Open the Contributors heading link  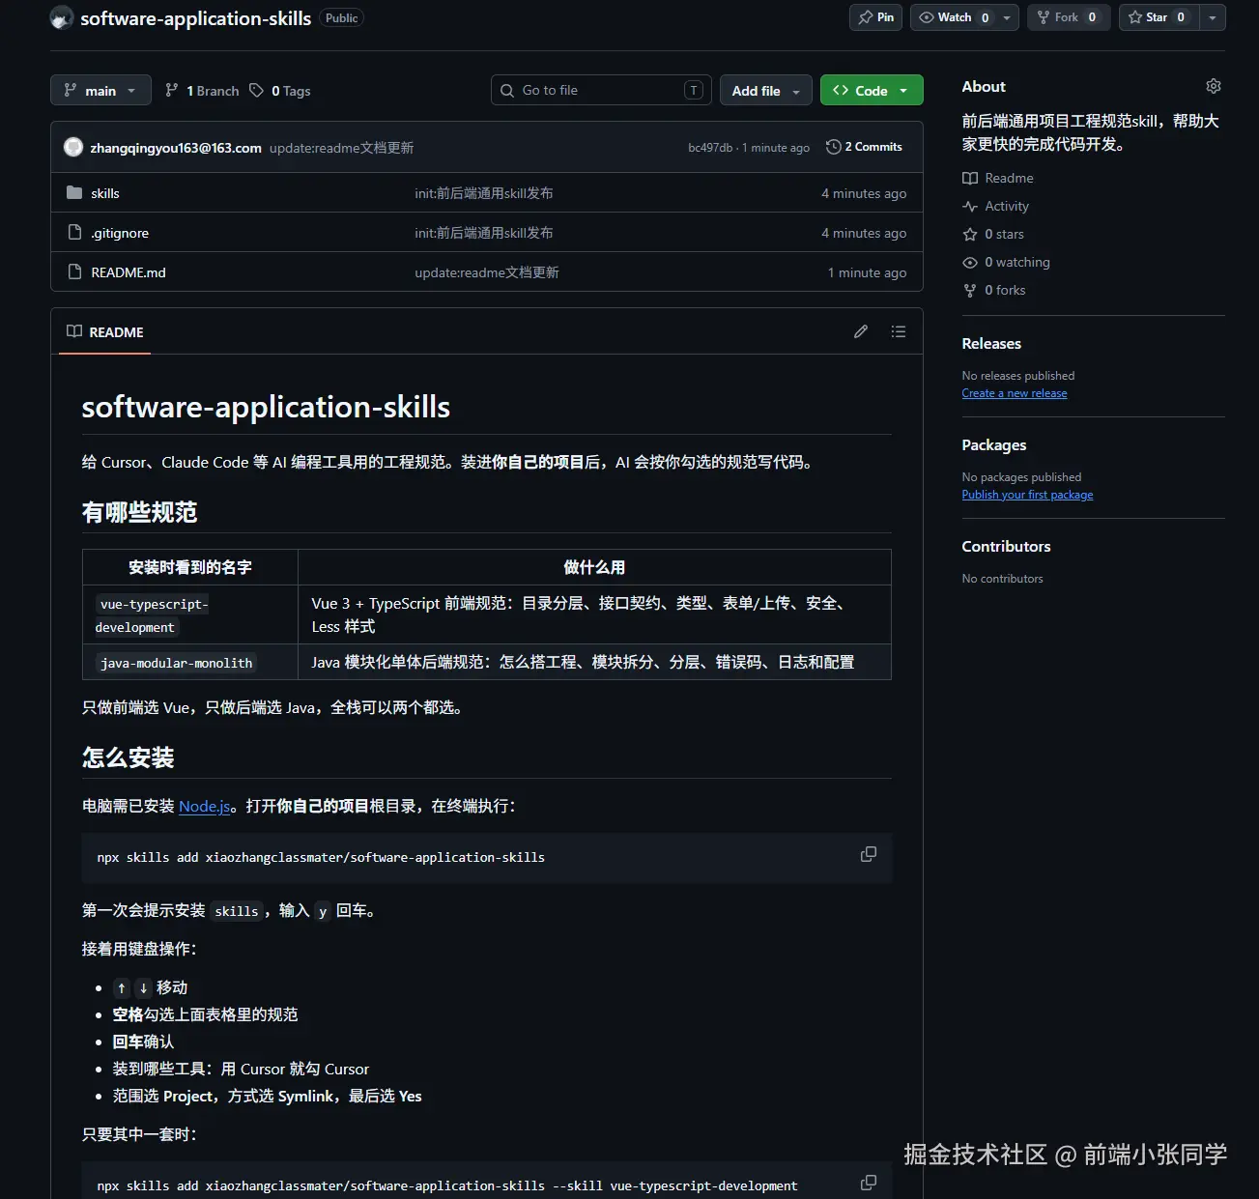1006,546
